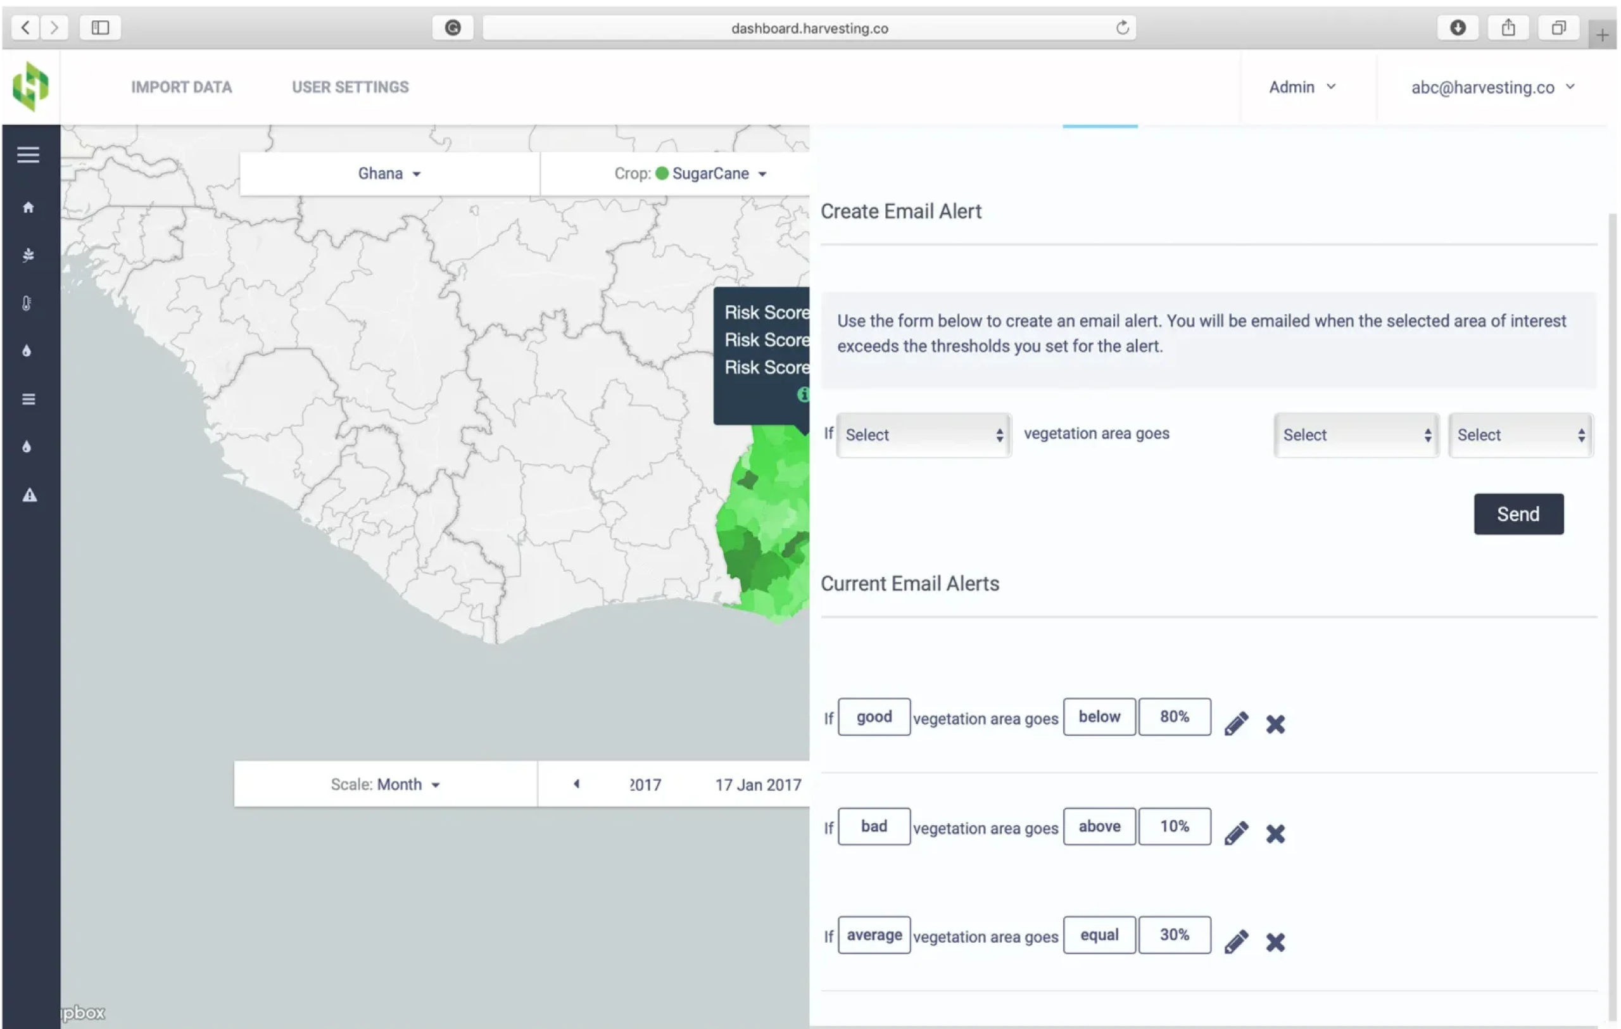
Task: Click the bad box in the second alert
Action: coord(874,826)
